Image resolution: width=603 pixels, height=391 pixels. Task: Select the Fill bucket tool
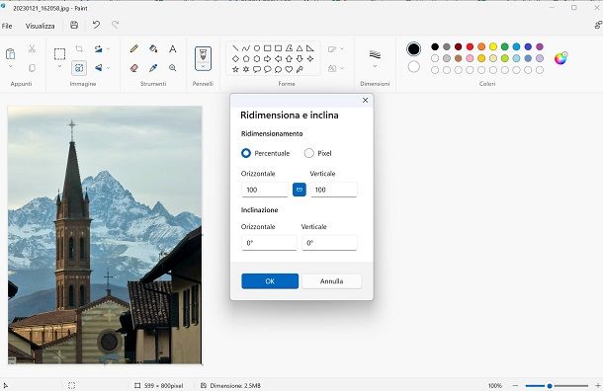pyautogui.click(x=153, y=48)
